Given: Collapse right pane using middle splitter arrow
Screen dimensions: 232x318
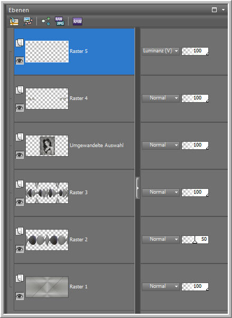Looking at the screenshot, I should (138, 188).
